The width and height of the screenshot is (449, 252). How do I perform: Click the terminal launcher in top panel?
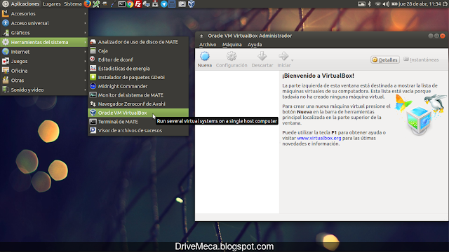[121, 4]
